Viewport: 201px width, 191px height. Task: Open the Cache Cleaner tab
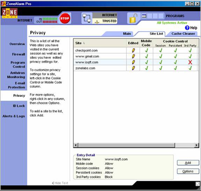pyautogui.click(x=183, y=33)
